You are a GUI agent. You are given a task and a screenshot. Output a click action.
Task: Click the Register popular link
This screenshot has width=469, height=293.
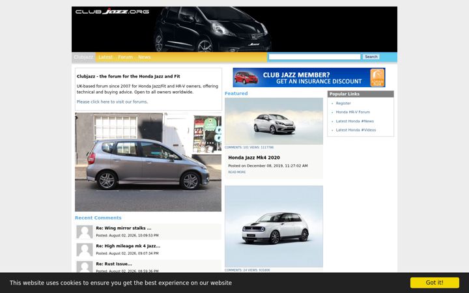coord(343,103)
